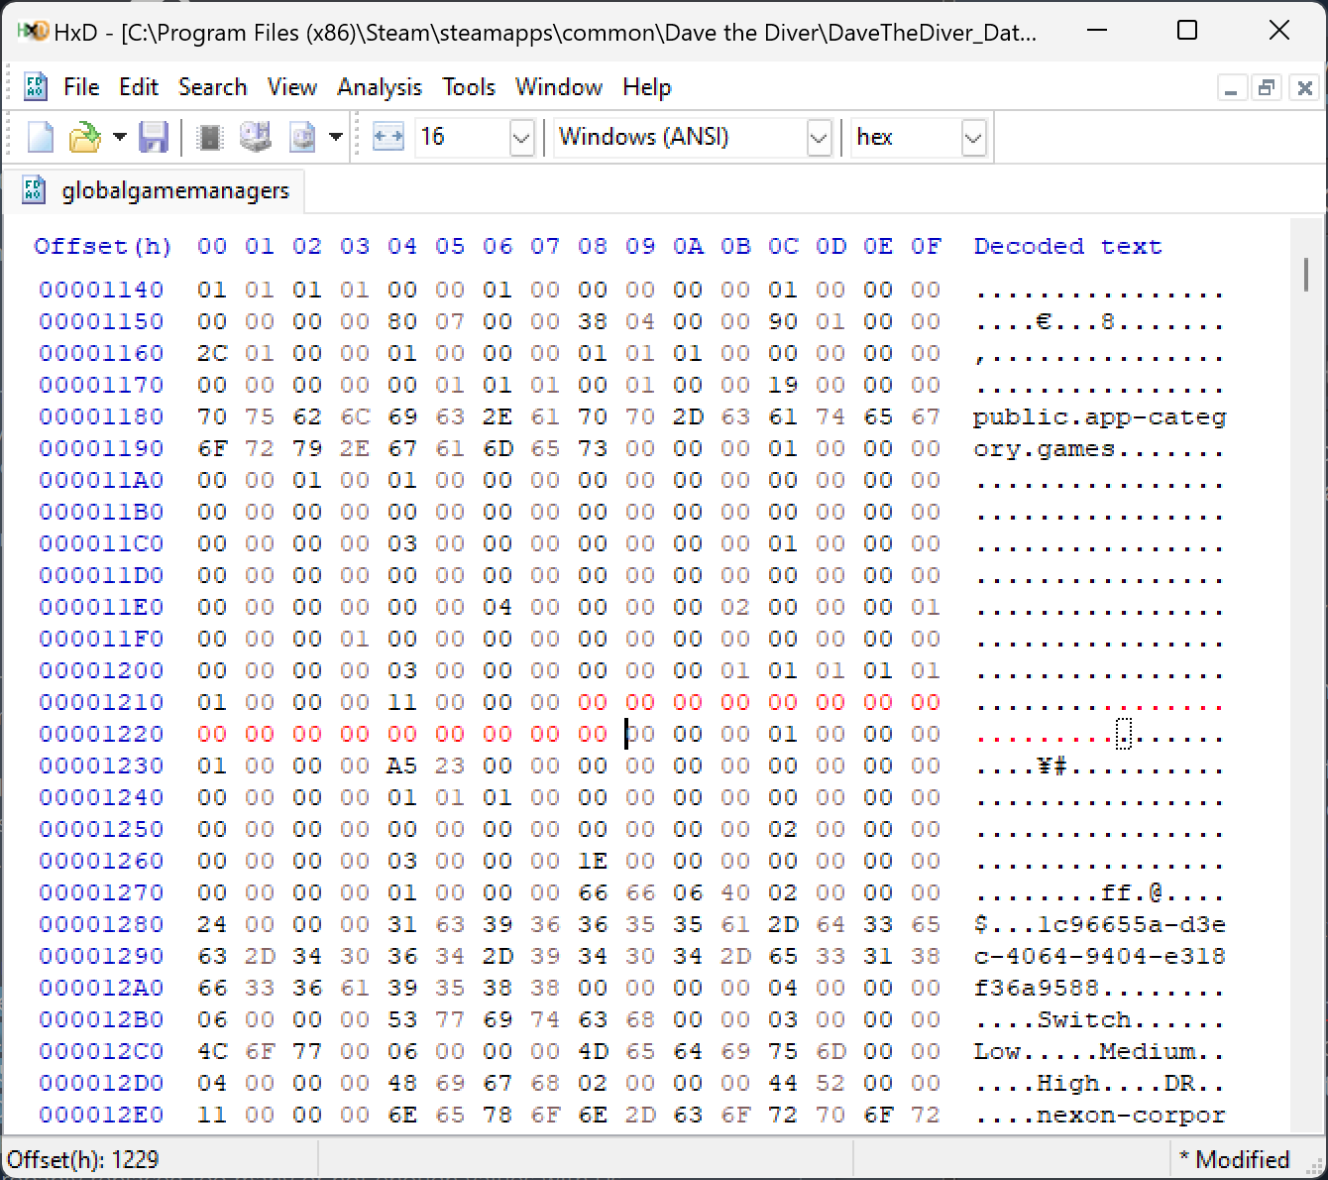Select offset row 00001180

tap(101, 416)
